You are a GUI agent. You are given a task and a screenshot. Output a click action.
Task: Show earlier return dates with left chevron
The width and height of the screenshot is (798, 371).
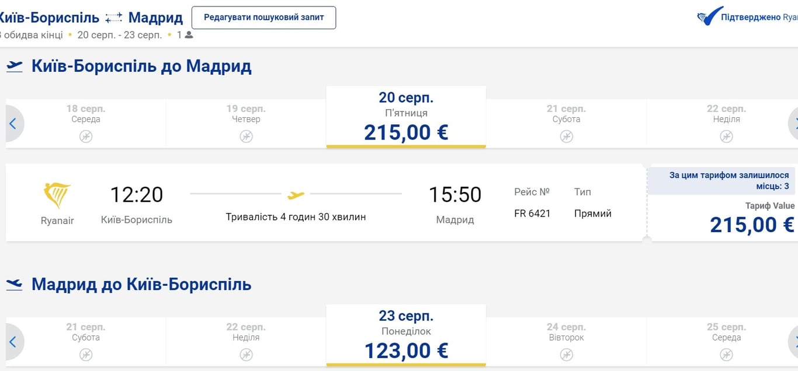[x=13, y=342]
